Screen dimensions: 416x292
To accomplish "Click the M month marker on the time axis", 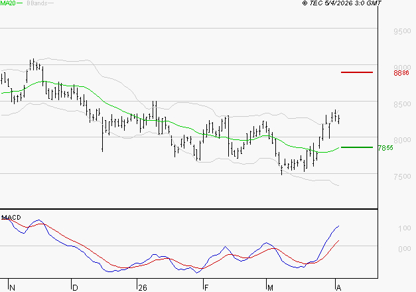I will click(x=270, y=288).
